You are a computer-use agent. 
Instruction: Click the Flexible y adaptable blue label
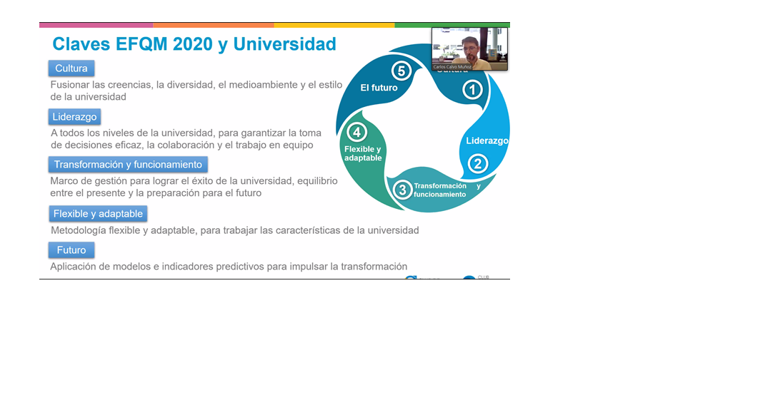point(98,214)
